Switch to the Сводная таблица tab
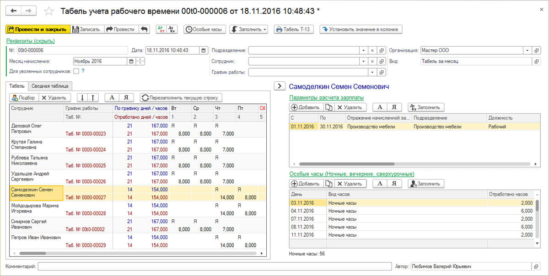The image size is (549, 276). (50, 86)
